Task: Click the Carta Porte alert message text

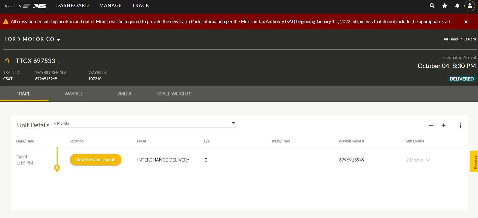Action: (x=232, y=22)
